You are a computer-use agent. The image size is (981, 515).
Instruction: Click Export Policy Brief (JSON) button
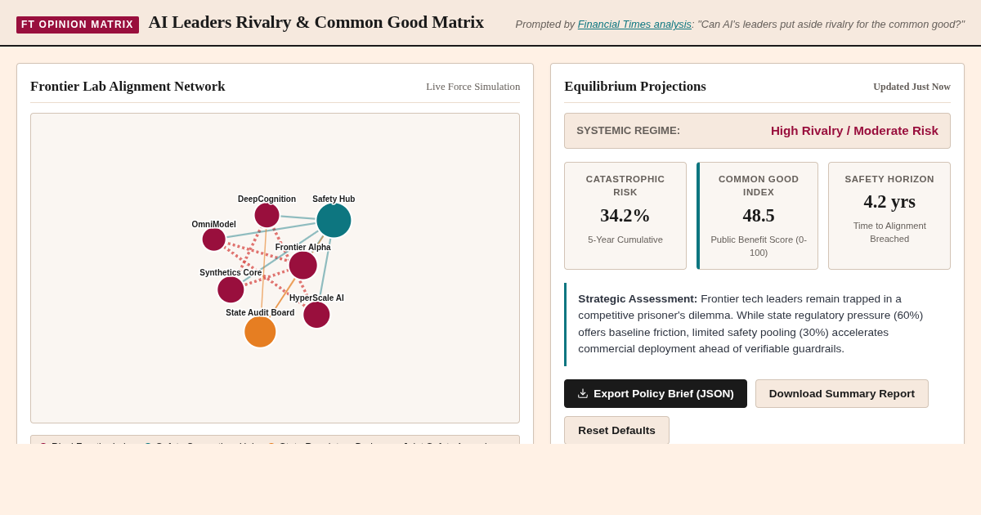[656, 393]
